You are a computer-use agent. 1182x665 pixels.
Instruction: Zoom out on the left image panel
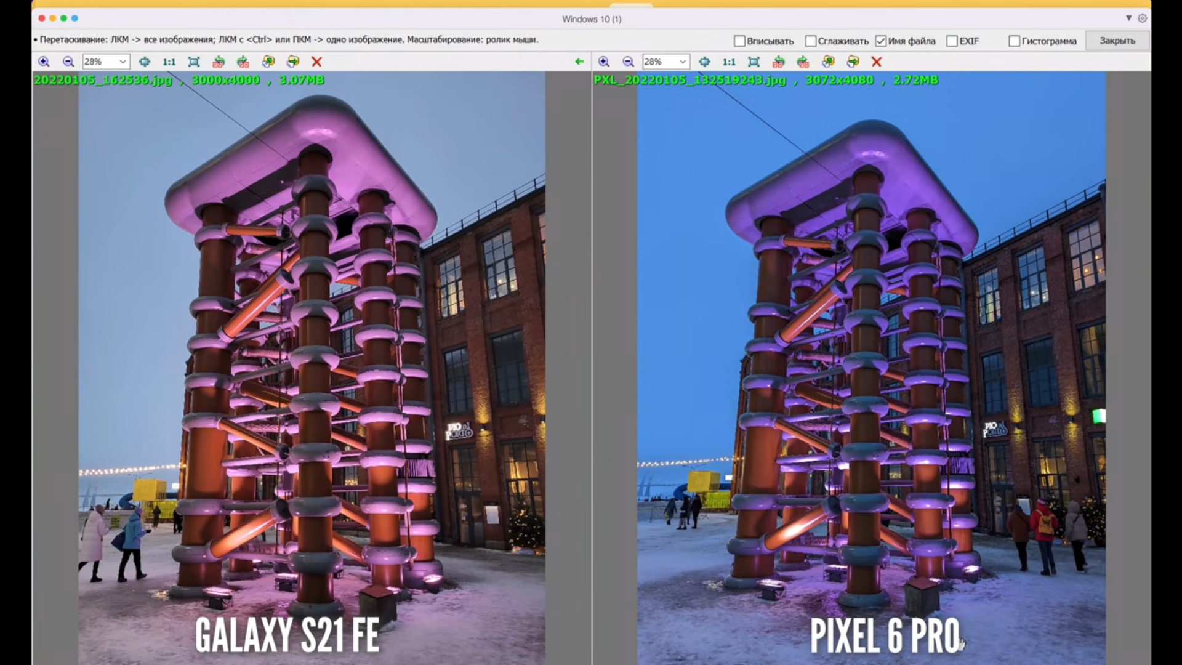click(x=68, y=62)
